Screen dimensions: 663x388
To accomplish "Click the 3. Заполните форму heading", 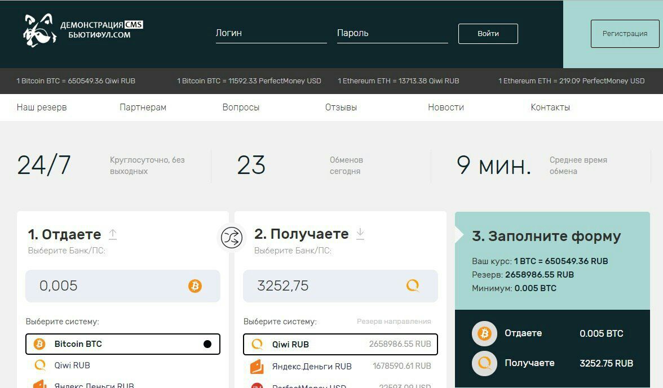I will coord(546,236).
